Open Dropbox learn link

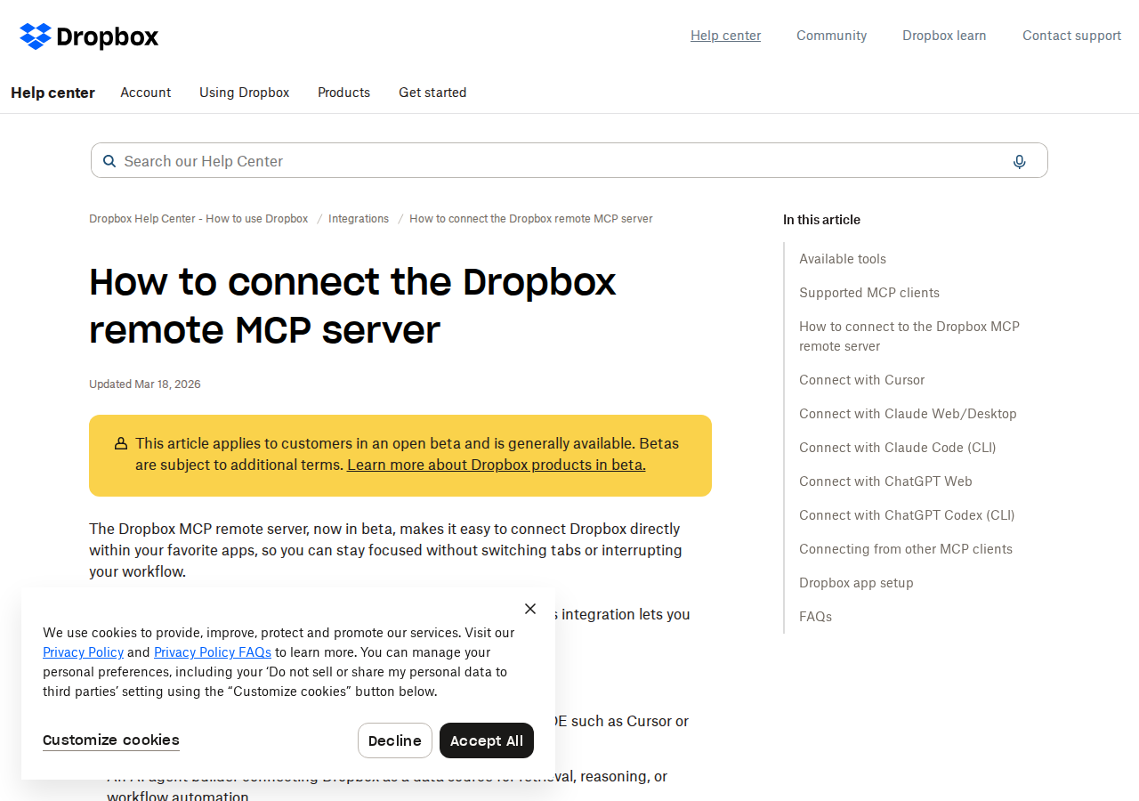click(944, 36)
